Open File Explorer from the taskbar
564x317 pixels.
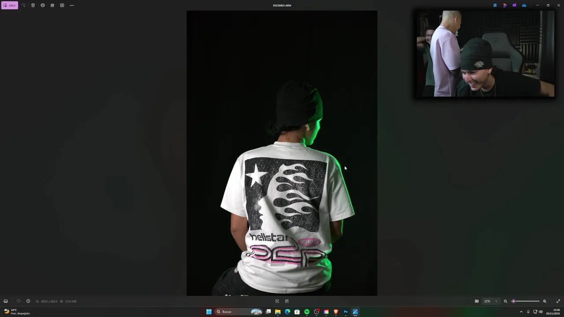coord(278,312)
